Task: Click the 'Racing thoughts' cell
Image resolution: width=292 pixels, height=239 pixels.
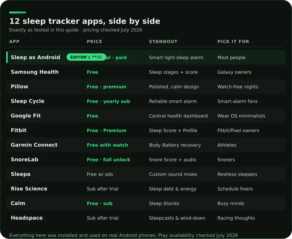Action: (236, 218)
